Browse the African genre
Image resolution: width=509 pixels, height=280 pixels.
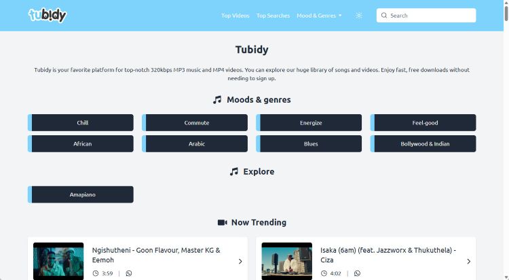[x=81, y=144]
